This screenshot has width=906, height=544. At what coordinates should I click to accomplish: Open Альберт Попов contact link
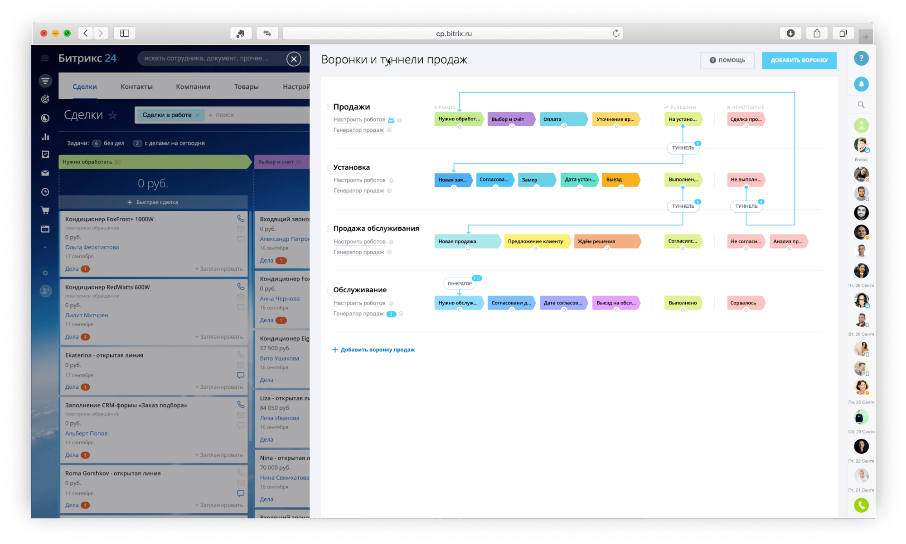pyautogui.click(x=86, y=434)
